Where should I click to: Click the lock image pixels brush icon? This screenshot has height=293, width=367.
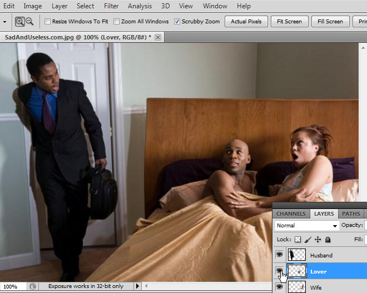pos(308,240)
